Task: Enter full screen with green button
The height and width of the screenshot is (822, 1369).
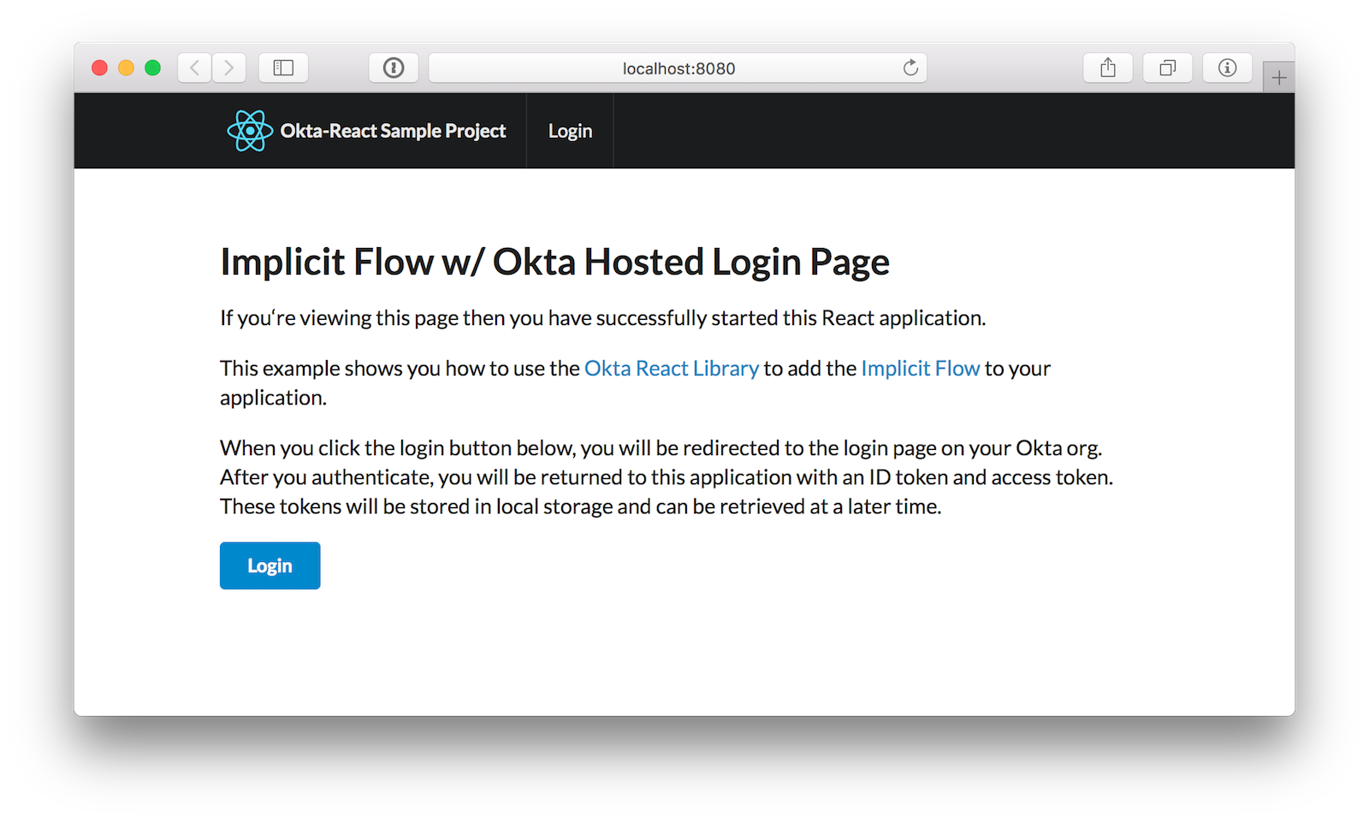Action: pos(152,68)
